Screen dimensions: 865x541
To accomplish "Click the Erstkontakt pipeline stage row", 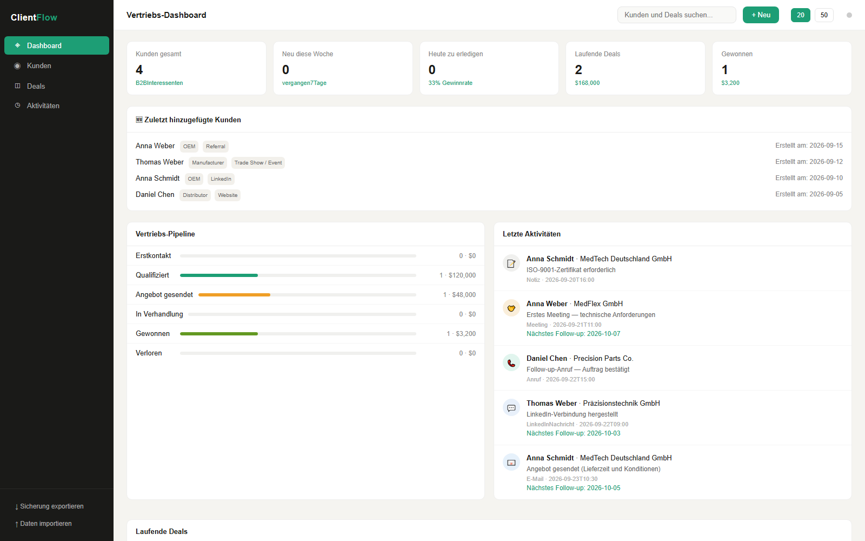I will [x=305, y=256].
